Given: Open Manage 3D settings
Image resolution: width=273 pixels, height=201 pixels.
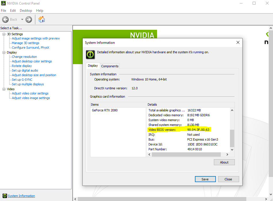Looking at the screenshot, I should [26, 43].
